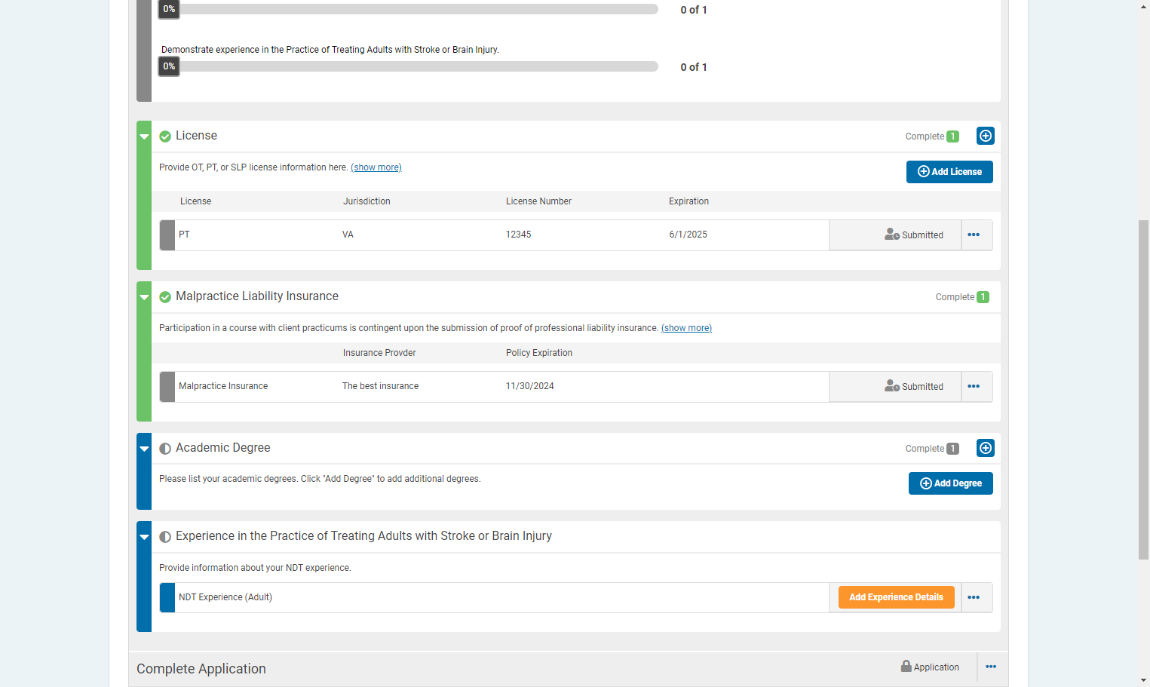Show more License description text

click(x=376, y=167)
